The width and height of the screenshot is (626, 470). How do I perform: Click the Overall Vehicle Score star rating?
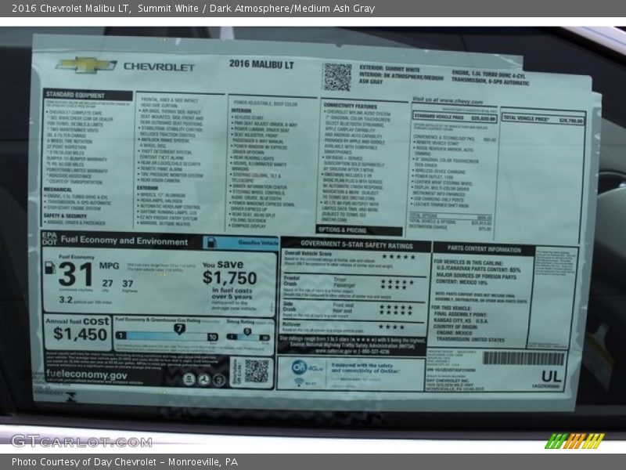[398, 257]
